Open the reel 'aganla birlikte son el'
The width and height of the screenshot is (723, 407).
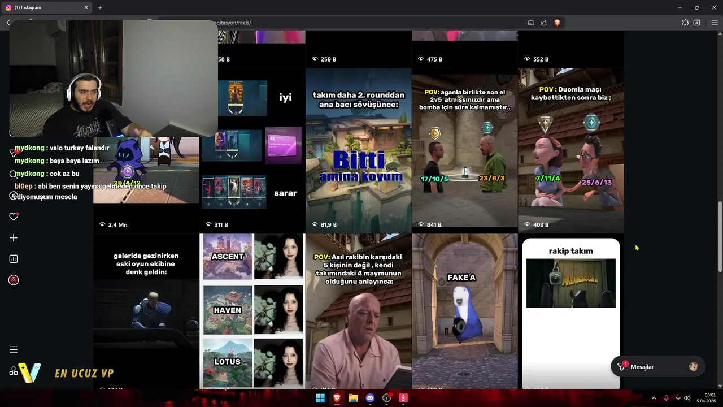tap(465, 150)
